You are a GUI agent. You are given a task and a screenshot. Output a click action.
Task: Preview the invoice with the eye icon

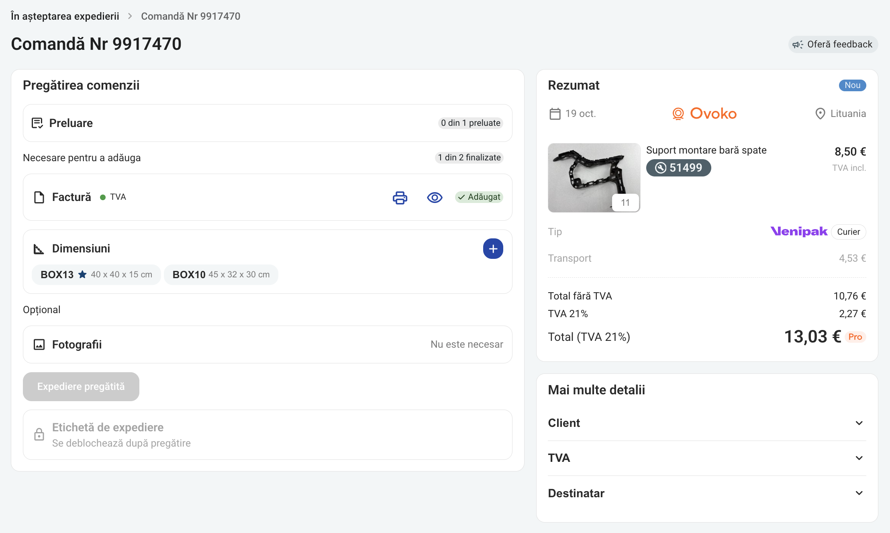coord(435,197)
